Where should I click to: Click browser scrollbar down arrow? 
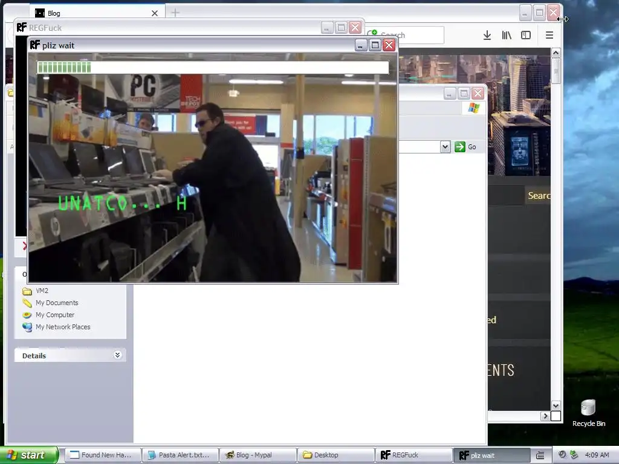(556, 405)
